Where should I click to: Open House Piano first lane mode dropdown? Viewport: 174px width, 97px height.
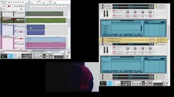[18, 26]
